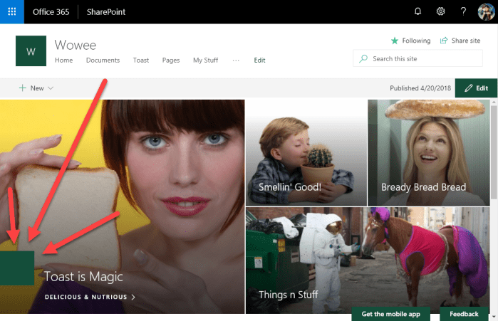Click the plus icon next to New
Screen dimensions: 498x321
point(23,88)
